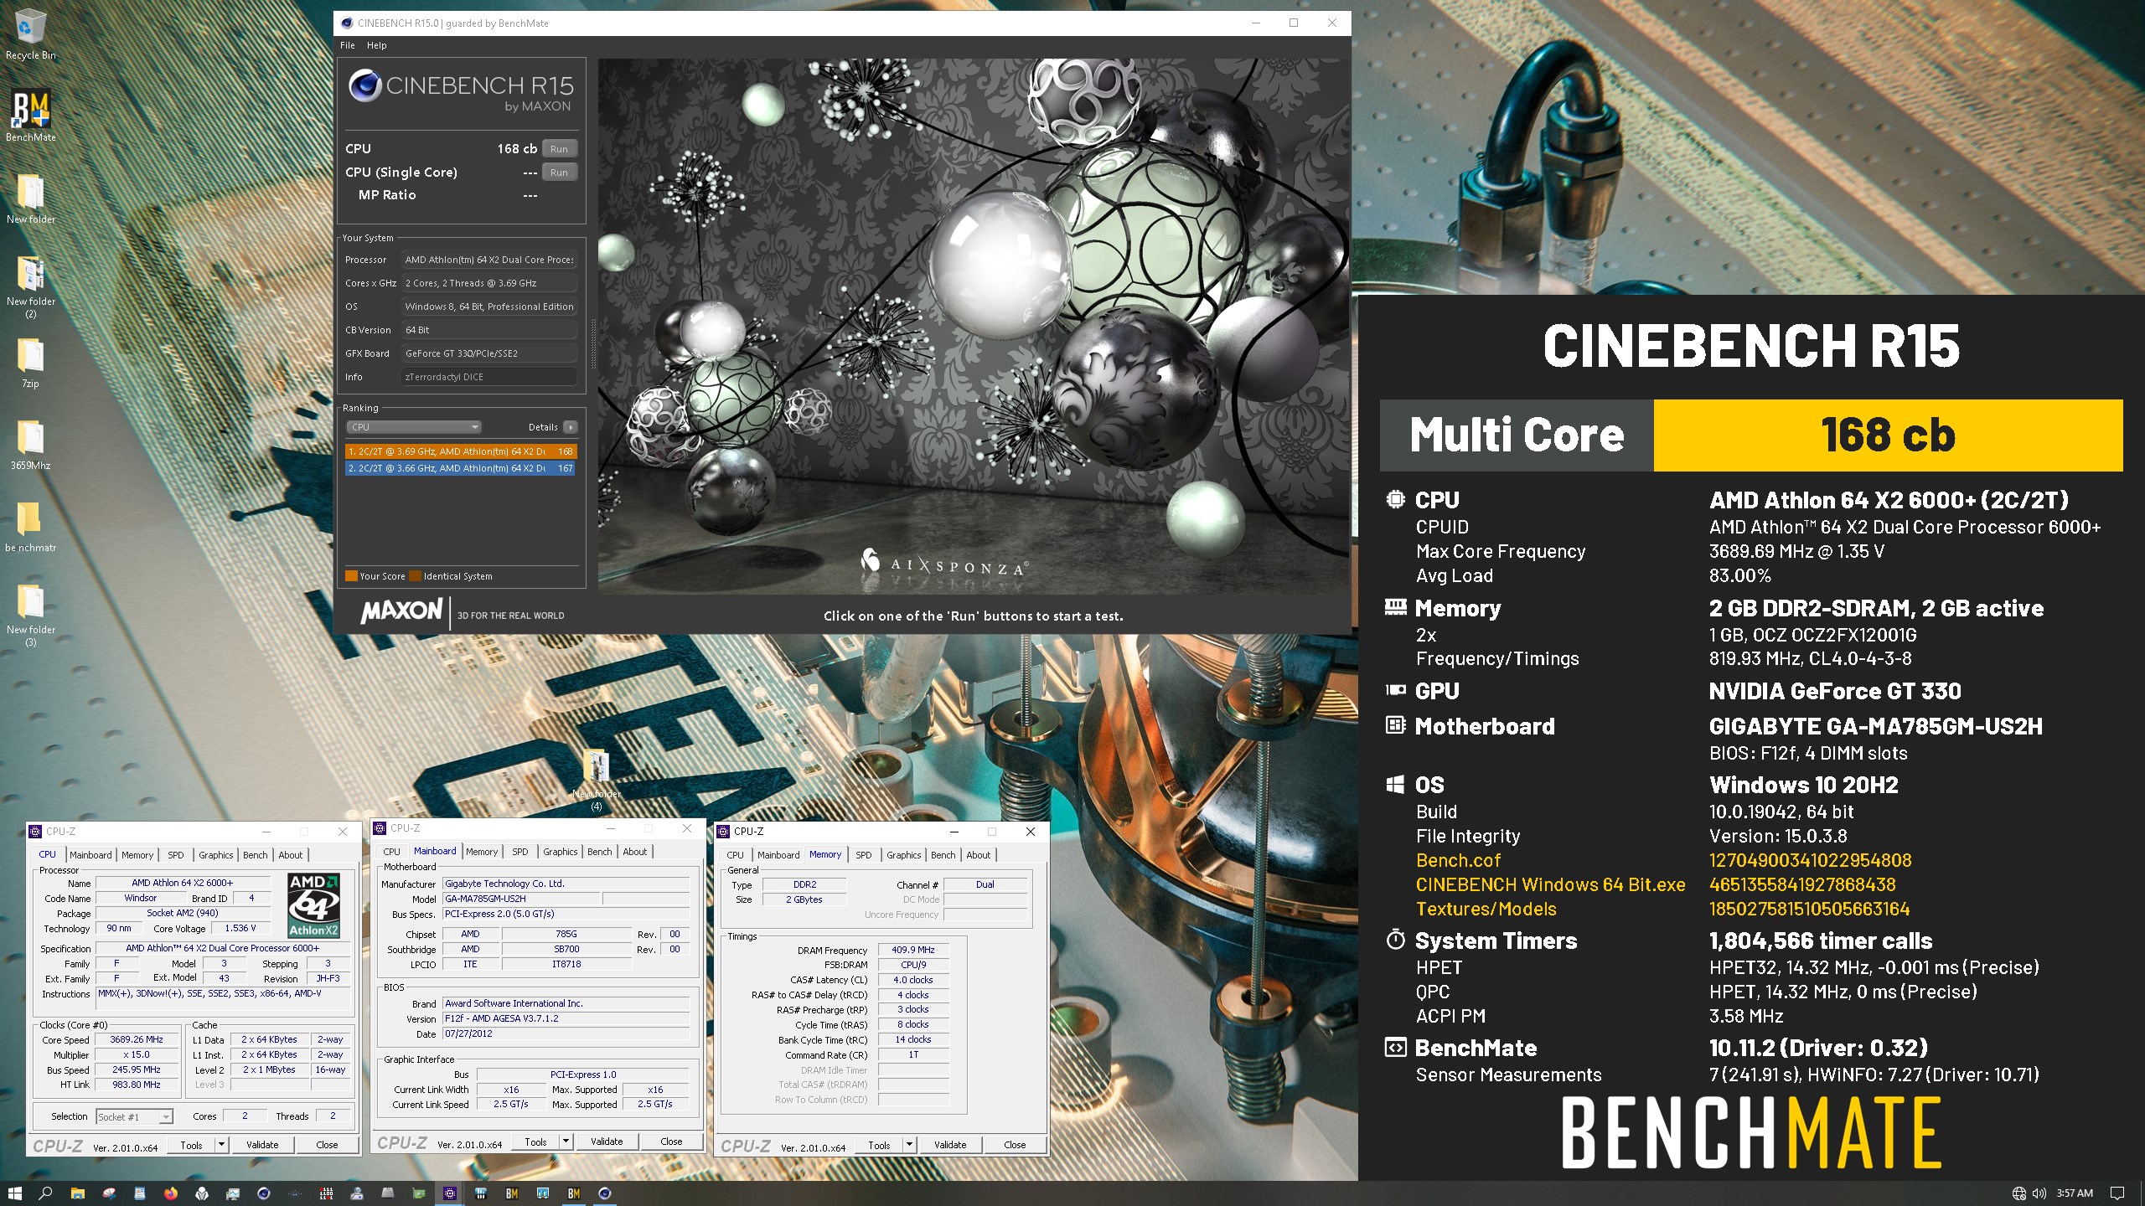2145x1206 pixels.
Task: Click the purple CPU-Z taskbar icon
Action: [450, 1193]
